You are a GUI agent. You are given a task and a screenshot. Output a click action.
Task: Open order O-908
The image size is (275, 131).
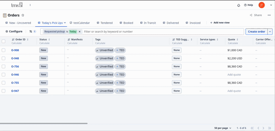(15, 50)
